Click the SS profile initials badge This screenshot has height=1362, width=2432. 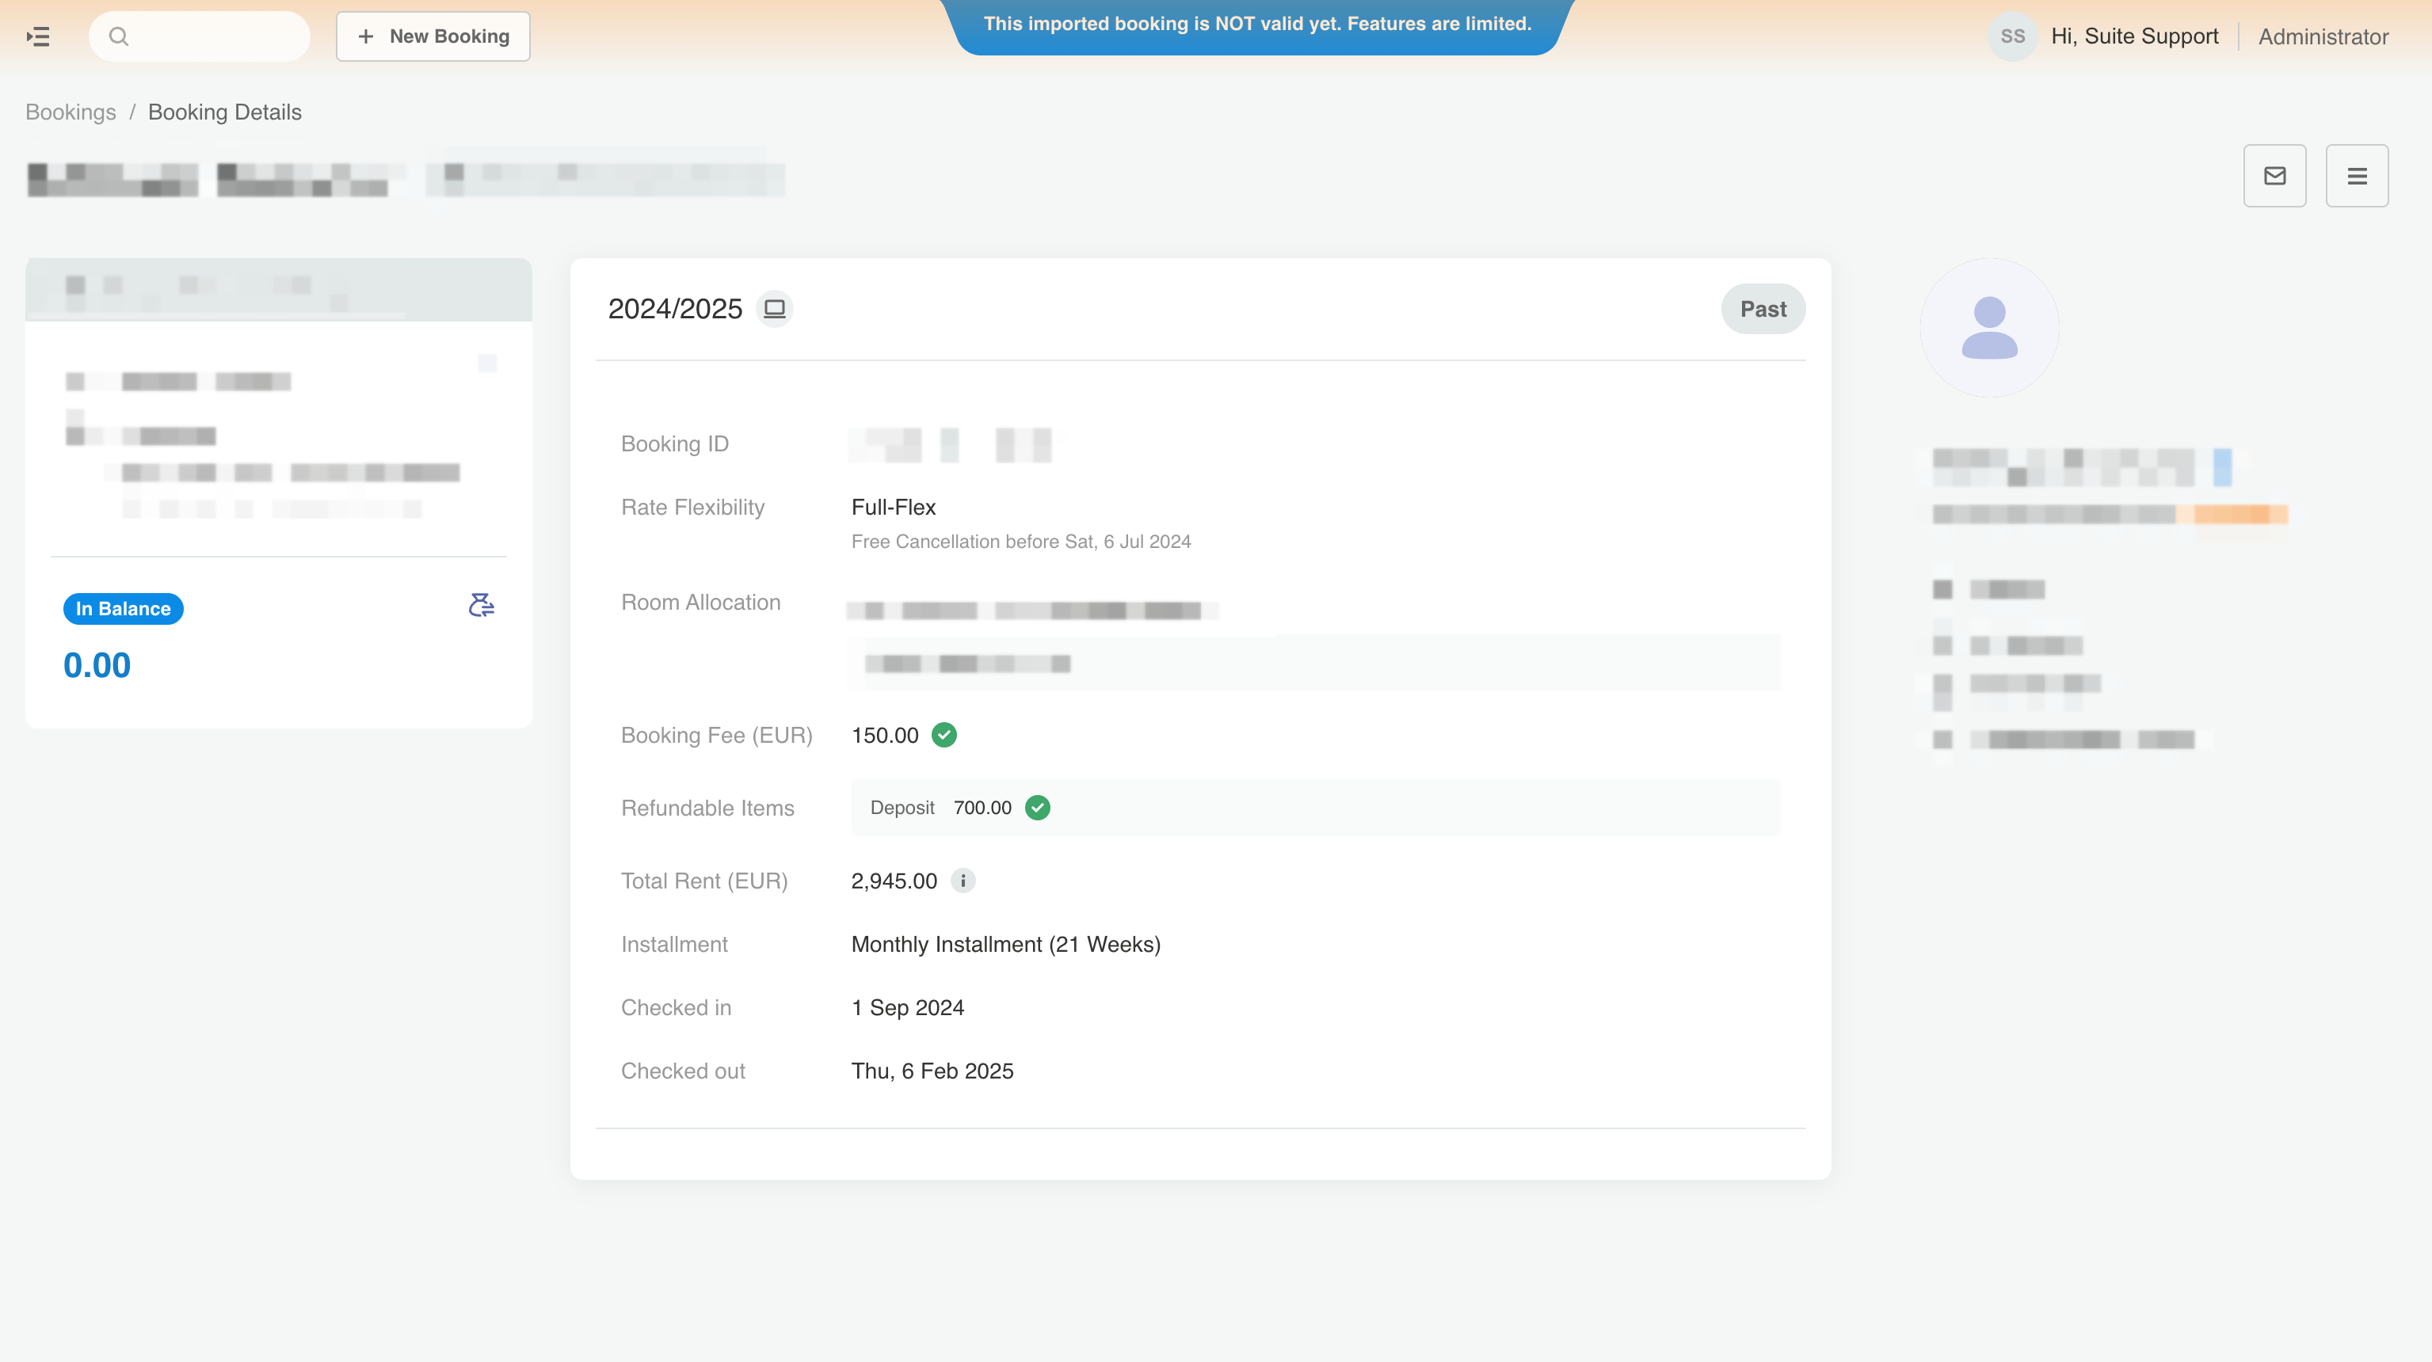point(2012,36)
